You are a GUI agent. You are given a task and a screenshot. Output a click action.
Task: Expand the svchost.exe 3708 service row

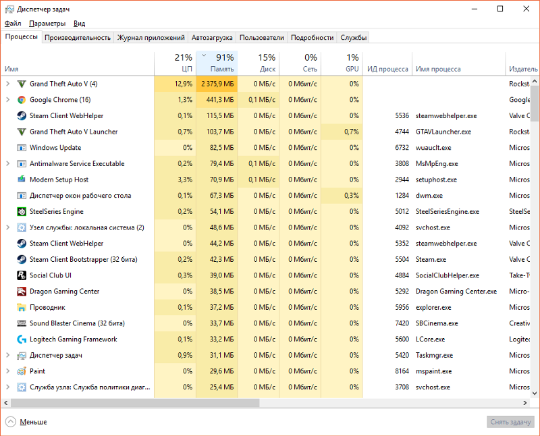coord(7,387)
